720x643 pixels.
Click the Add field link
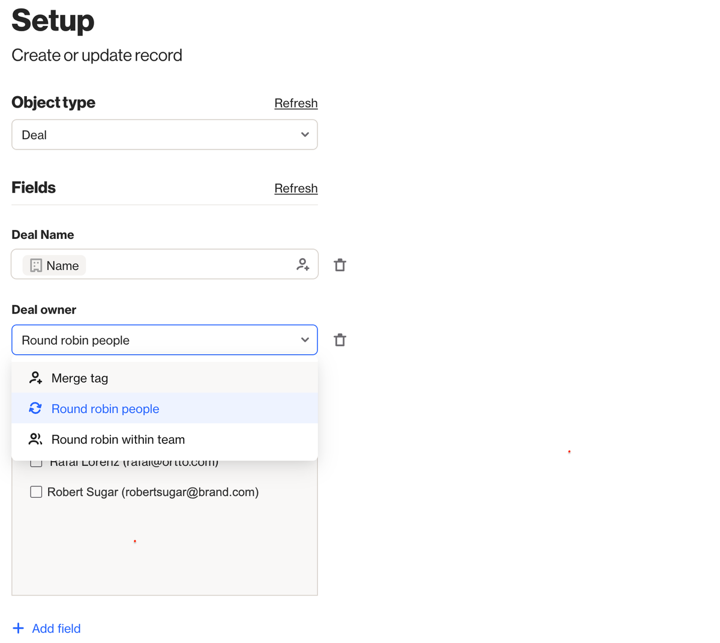tap(56, 628)
